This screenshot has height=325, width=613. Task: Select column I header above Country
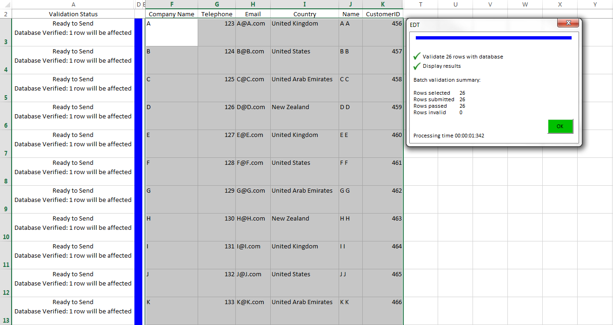pos(305,4)
